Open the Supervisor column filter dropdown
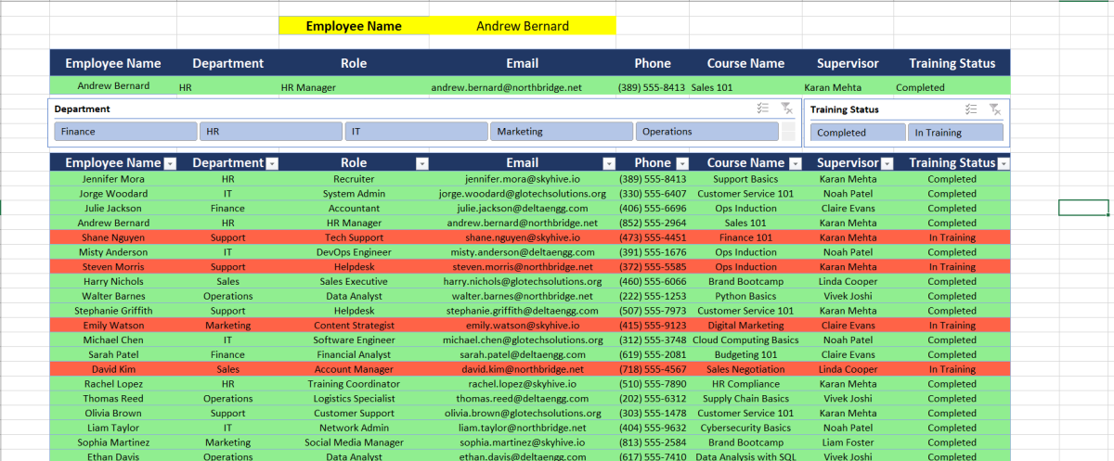This screenshot has width=1114, height=461. [887, 163]
